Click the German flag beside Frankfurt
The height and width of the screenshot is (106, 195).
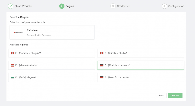101,77
